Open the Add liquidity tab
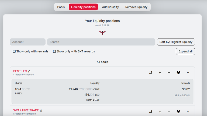The height and width of the screenshot is (116, 207). click(110, 7)
